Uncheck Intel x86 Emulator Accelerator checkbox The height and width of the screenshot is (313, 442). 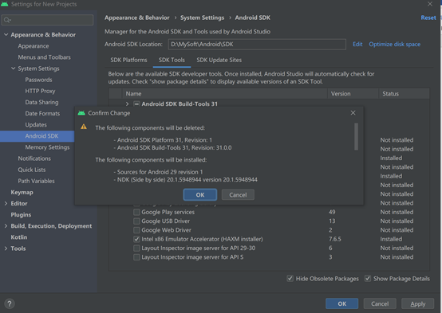pos(136,239)
